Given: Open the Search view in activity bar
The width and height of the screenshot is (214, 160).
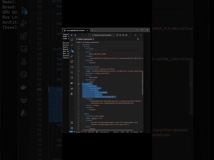Looking at the screenshot, I should 72,45.
